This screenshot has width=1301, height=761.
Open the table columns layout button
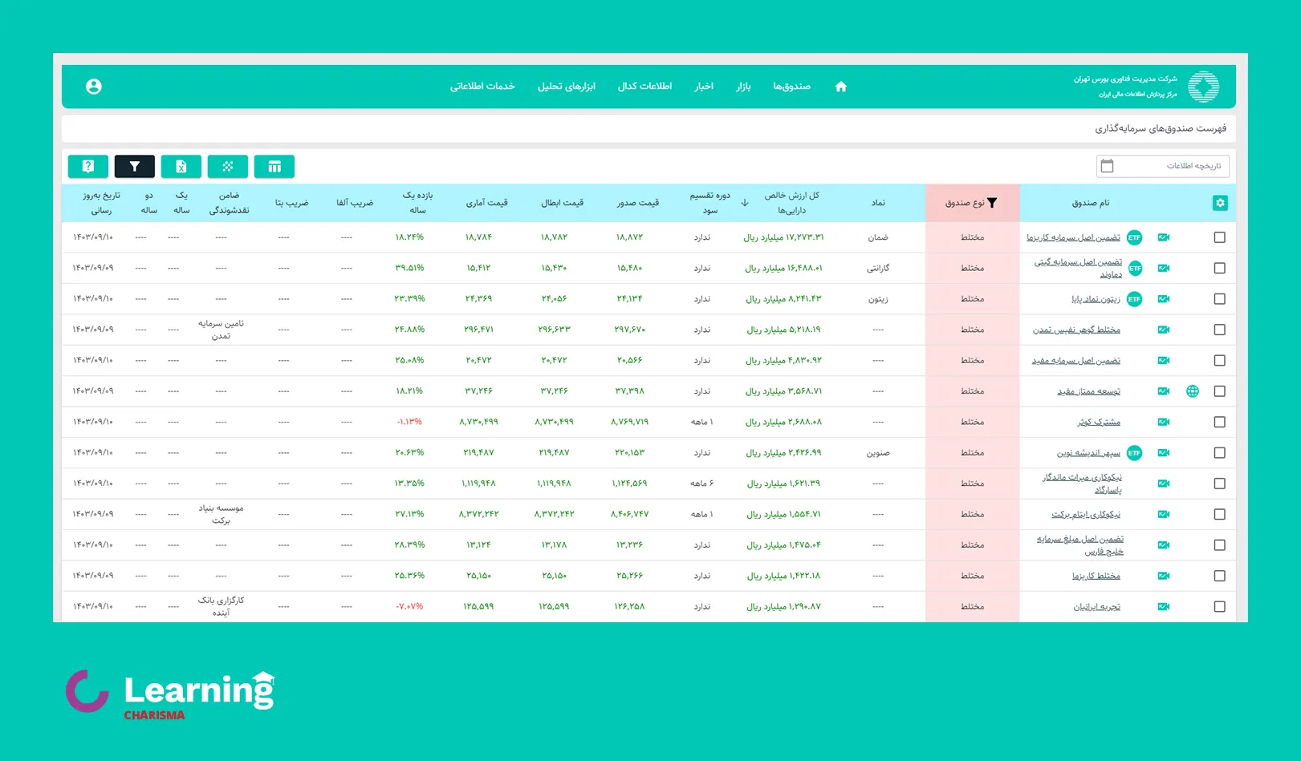[x=274, y=167]
